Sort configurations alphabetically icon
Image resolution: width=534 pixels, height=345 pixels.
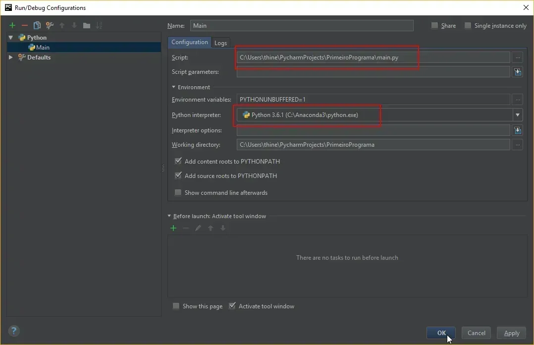click(x=99, y=25)
